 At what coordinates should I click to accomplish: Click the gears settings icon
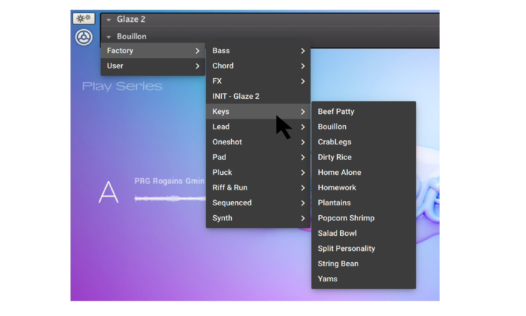pos(83,19)
